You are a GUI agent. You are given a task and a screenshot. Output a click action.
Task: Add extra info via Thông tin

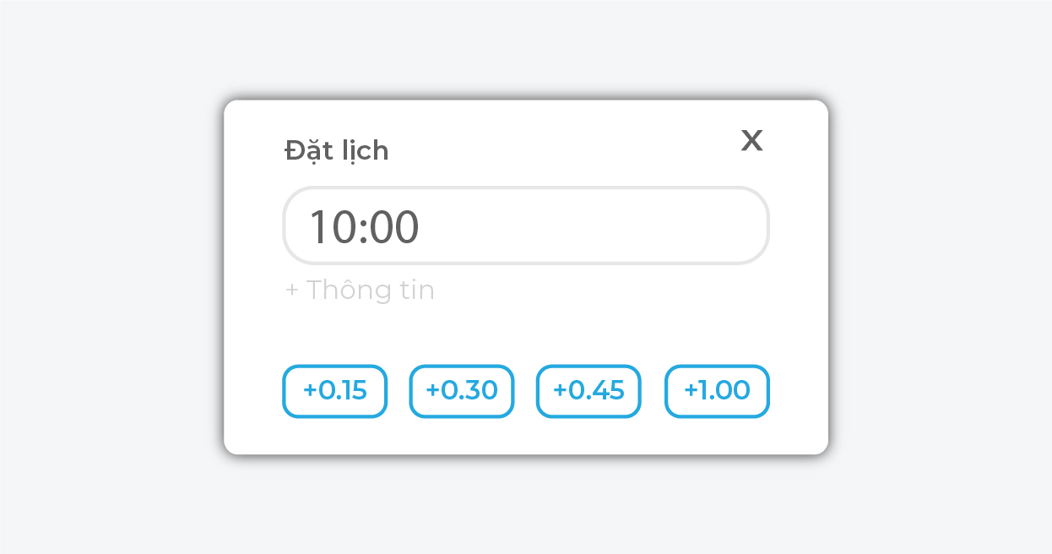(x=361, y=291)
